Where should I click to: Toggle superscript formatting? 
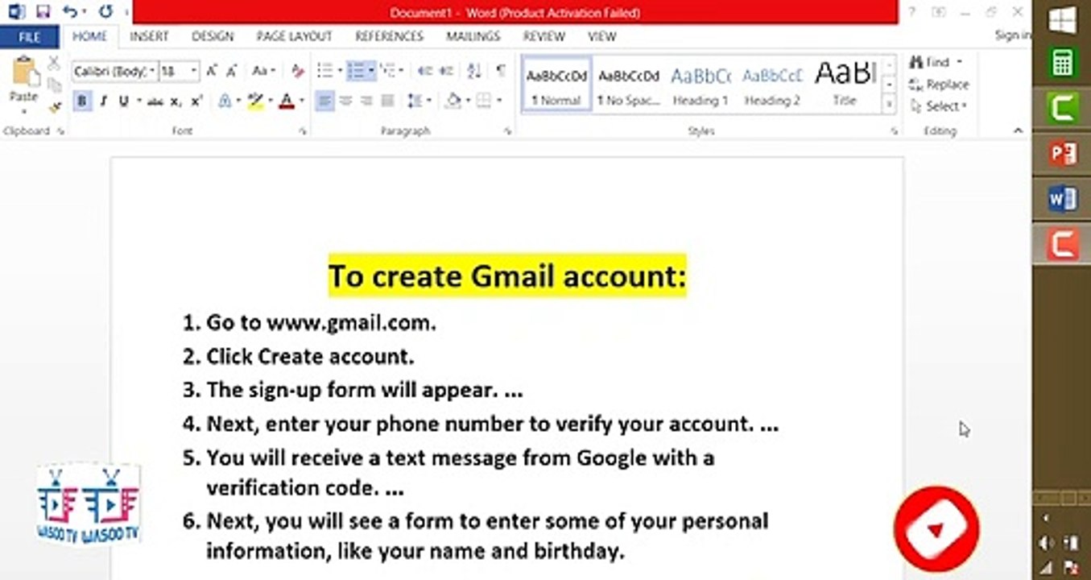click(196, 101)
